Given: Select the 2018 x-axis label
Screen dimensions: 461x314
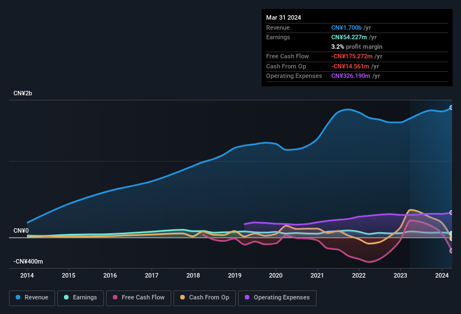Looking at the screenshot, I should (193, 275).
